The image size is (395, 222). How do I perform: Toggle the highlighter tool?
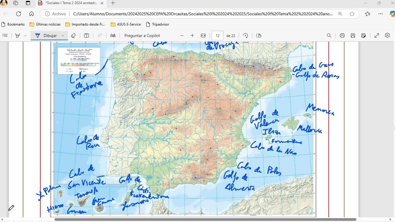(18, 36)
